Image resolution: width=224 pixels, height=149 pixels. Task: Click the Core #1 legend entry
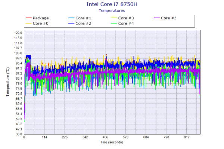click(80, 18)
